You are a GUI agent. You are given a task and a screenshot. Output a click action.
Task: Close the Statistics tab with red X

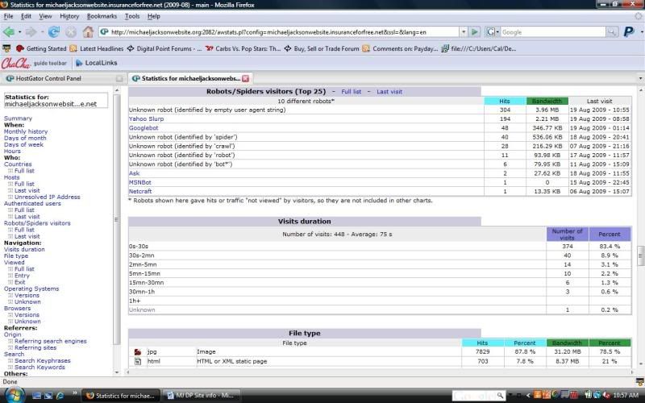(x=246, y=78)
